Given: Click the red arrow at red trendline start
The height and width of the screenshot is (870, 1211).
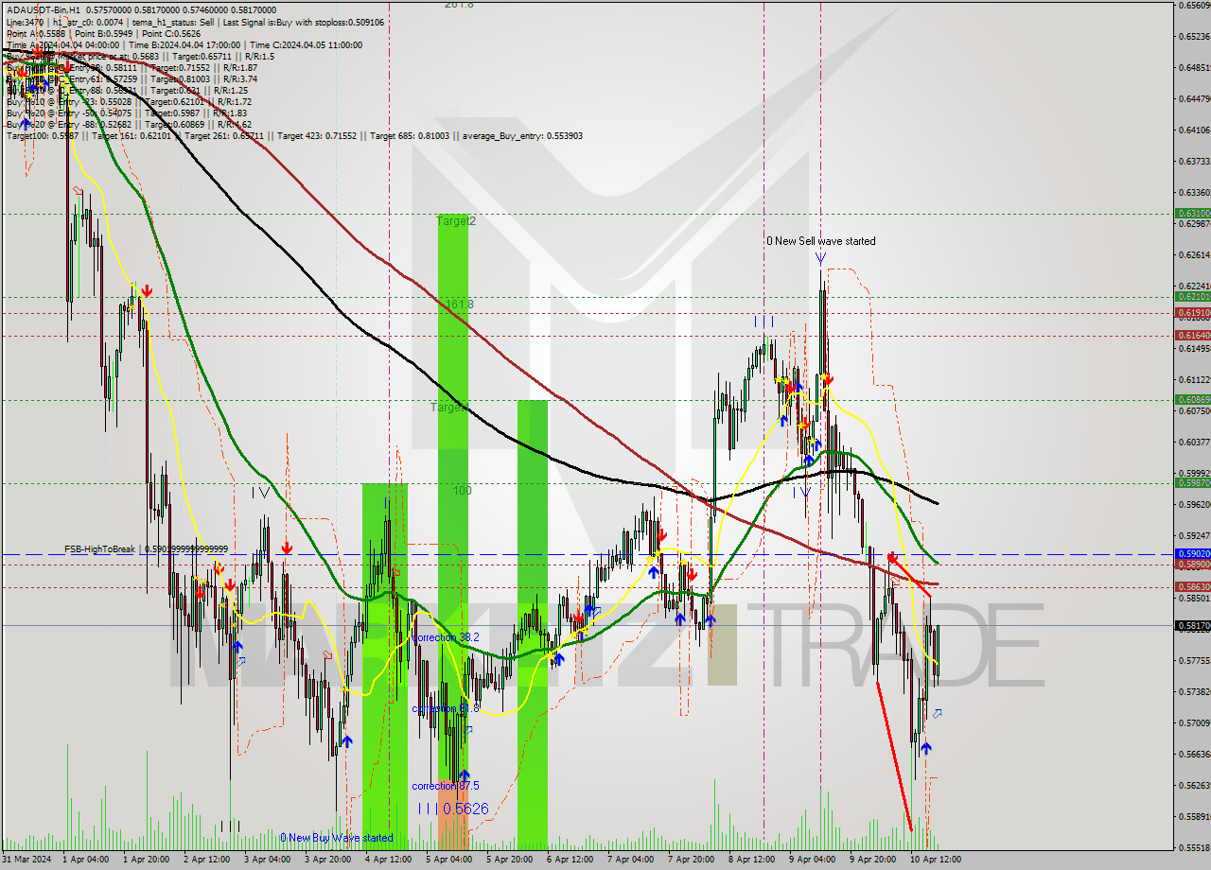Looking at the screenshot, I should [891, 559].
